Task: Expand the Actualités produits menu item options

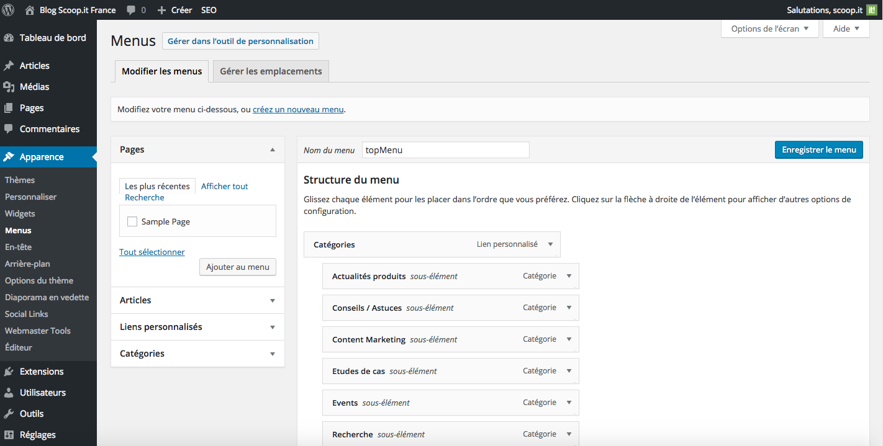Action: (x=569, y=276)
